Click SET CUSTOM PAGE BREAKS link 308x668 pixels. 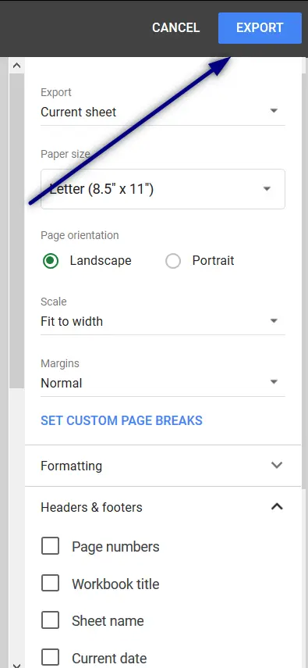click(121, 420)
